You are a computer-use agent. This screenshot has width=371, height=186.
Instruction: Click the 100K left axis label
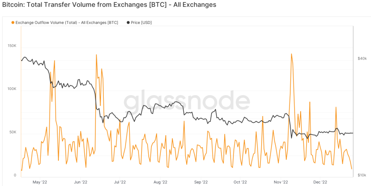(12, 89)
